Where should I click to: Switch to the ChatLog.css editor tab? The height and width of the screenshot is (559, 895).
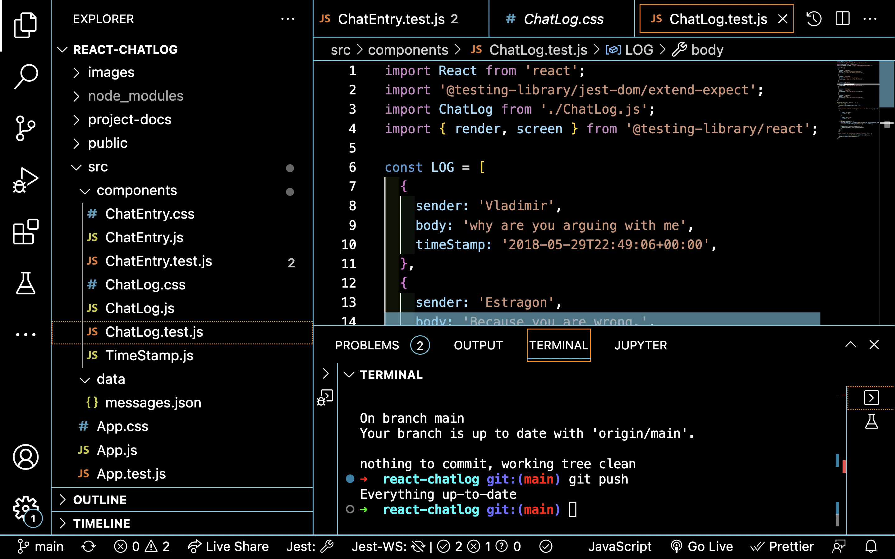[x=562, y=19]
